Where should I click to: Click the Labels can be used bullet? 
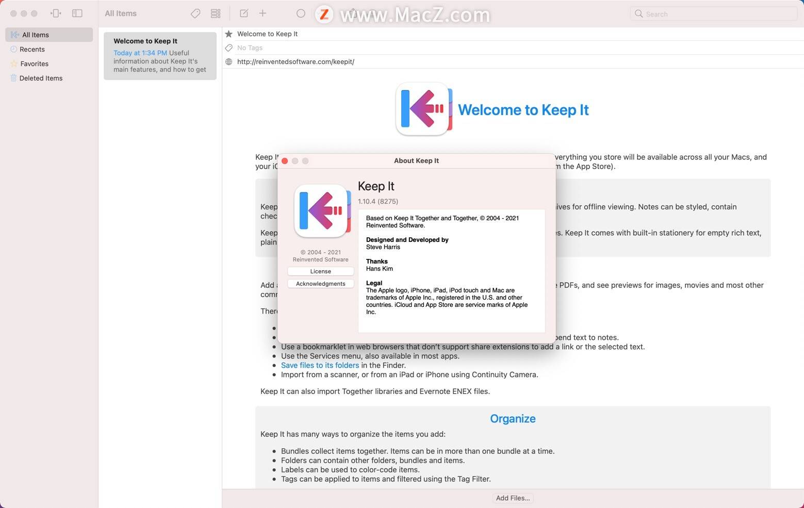350,470
